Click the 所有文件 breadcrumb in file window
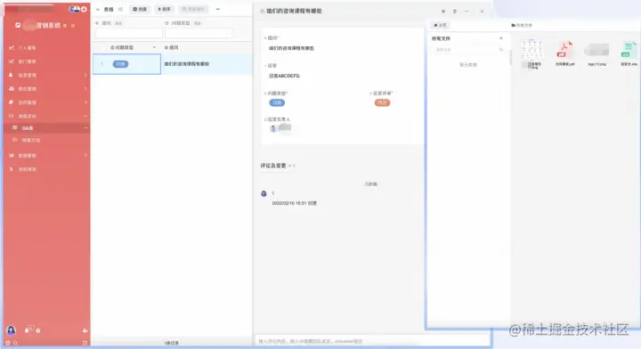The width and height of the screenshot is (641, 349). [x=522, y=25]
